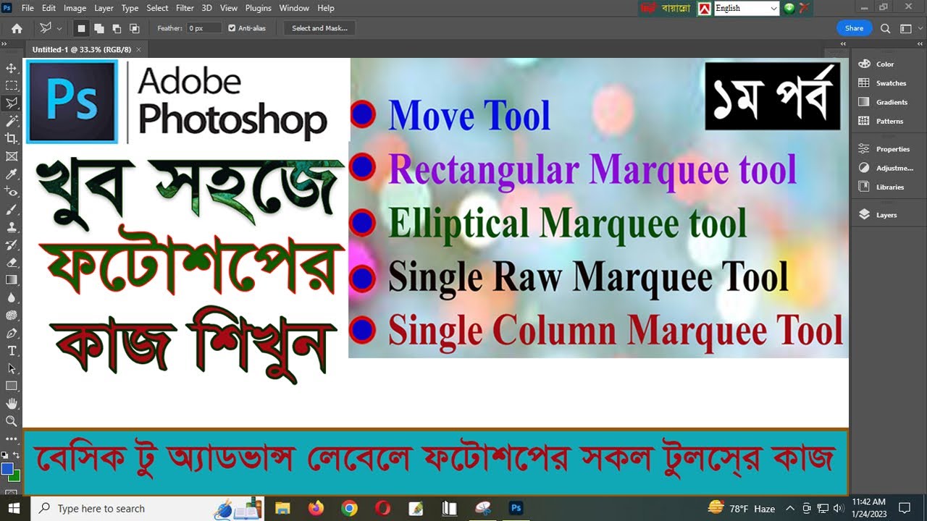Image resolution: width=927 pixels, height=521 pixels.
Task: Open Firefox from the taskbar
Action: click(316, 509)
